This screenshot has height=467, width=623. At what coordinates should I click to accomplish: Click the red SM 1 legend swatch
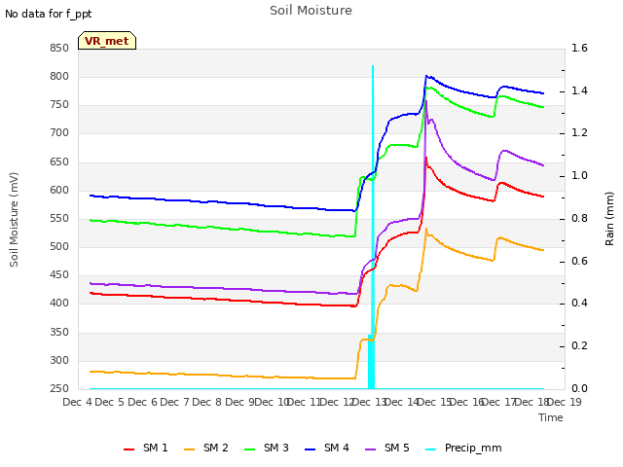129,449
